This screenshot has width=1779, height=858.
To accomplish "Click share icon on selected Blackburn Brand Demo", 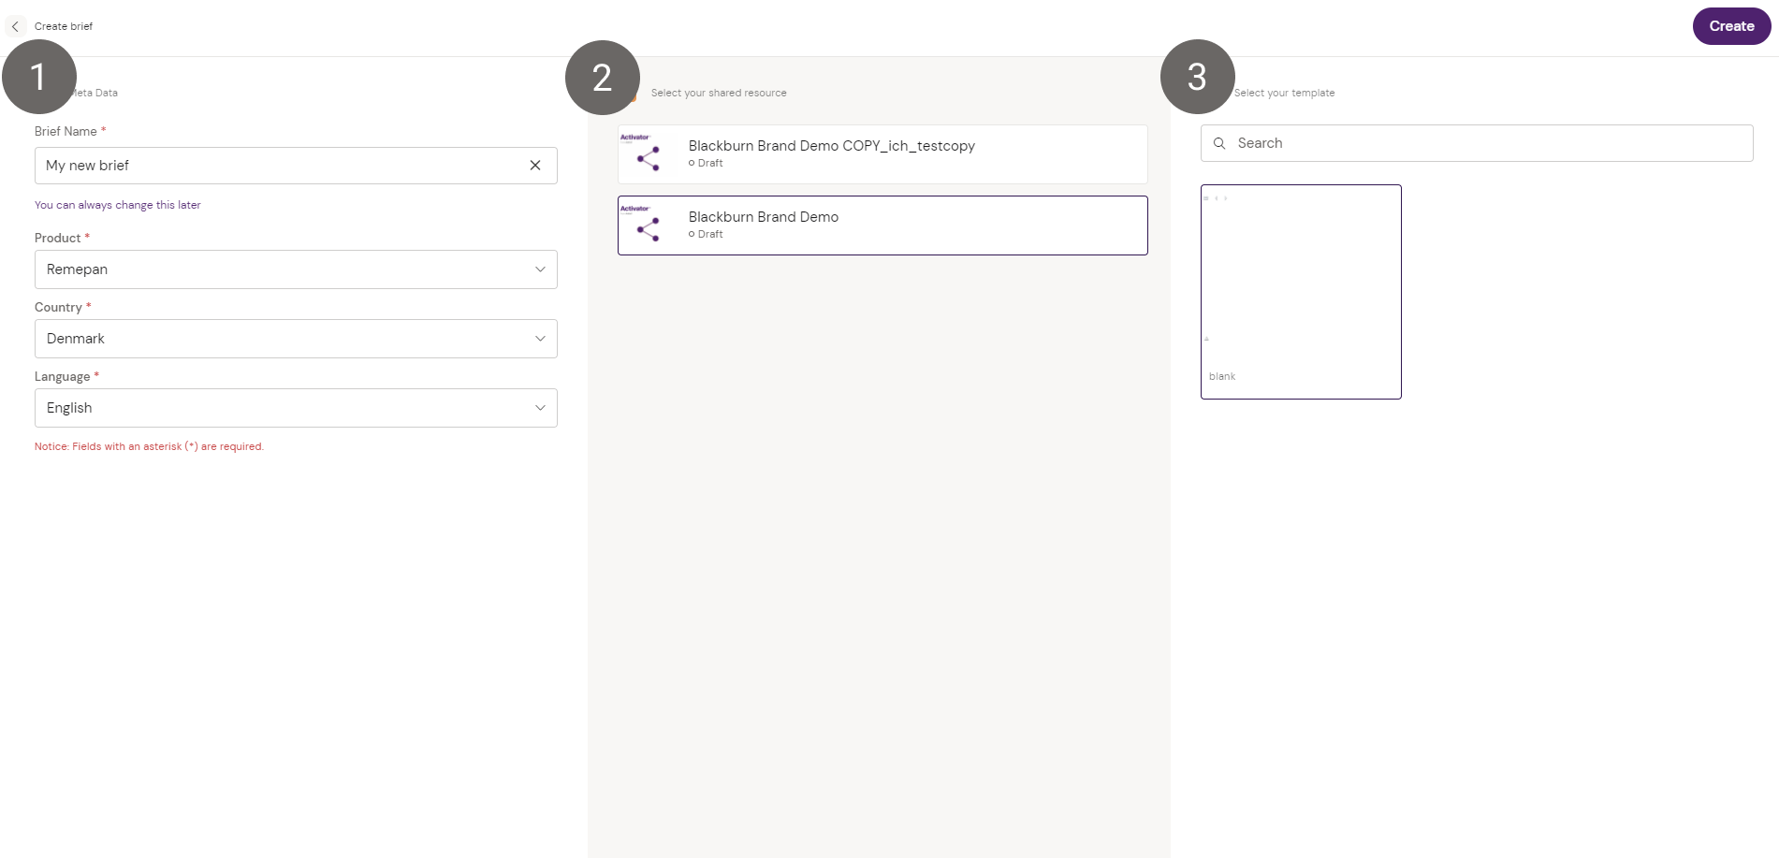I will 648,229.
